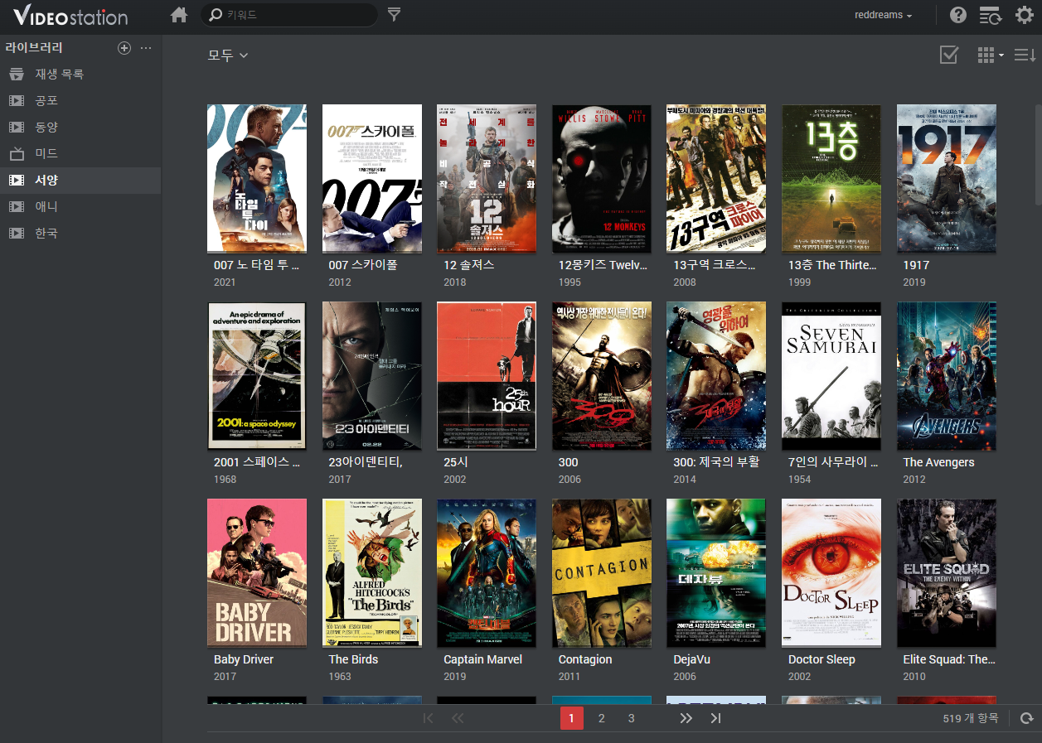
Task: Click the magnifier icon in search box
Action: point(216,15)
